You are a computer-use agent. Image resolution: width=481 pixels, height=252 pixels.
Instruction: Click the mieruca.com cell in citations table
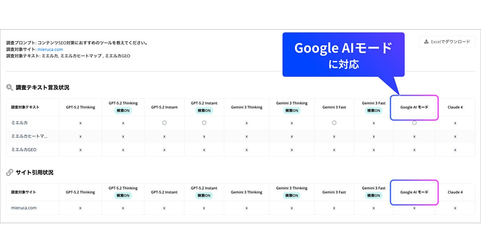(24, 208)
